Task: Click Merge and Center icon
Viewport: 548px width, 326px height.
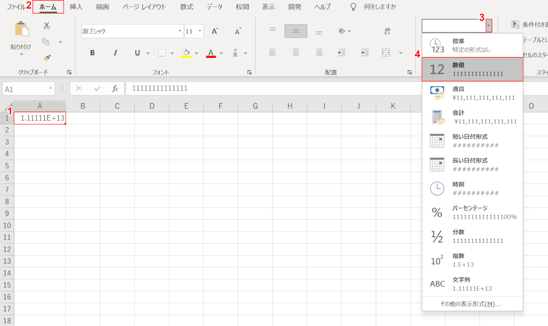Action: [386, 53]
